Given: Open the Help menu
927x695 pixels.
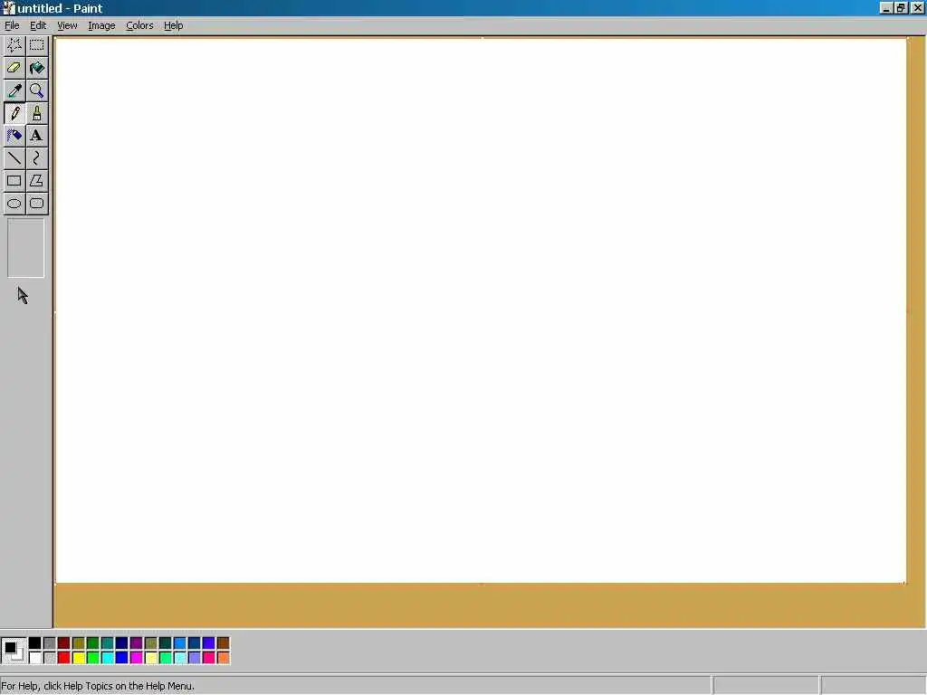Looking at the screenshot, I should tap(173, 25).
